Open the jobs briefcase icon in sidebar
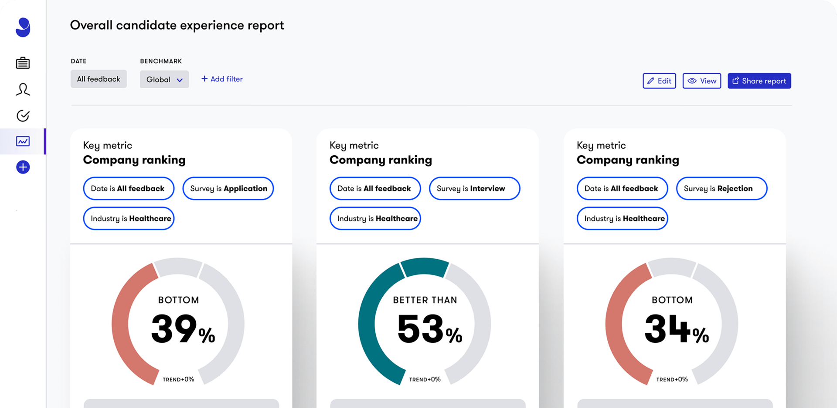The height and width of the screenshot is (408, 837). [23, 63]
